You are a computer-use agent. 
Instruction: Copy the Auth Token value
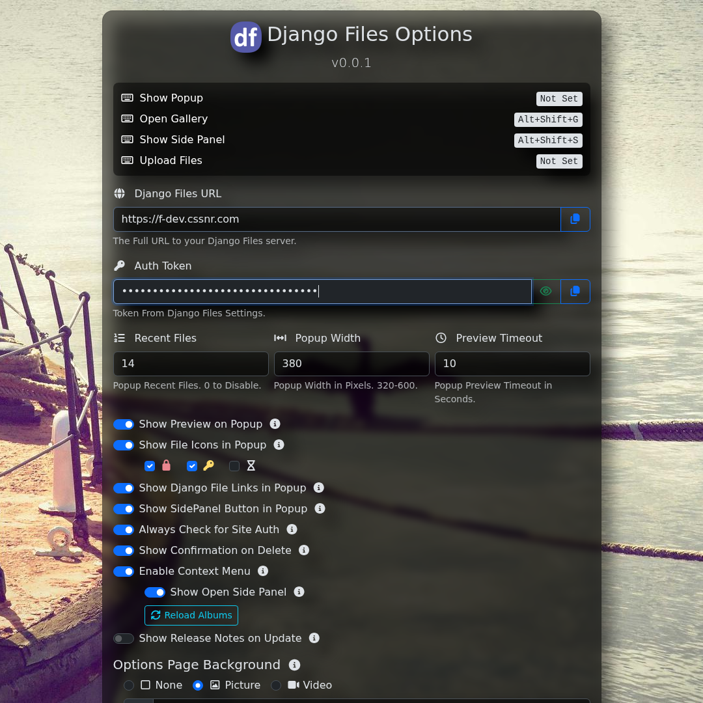pos(575,292)
